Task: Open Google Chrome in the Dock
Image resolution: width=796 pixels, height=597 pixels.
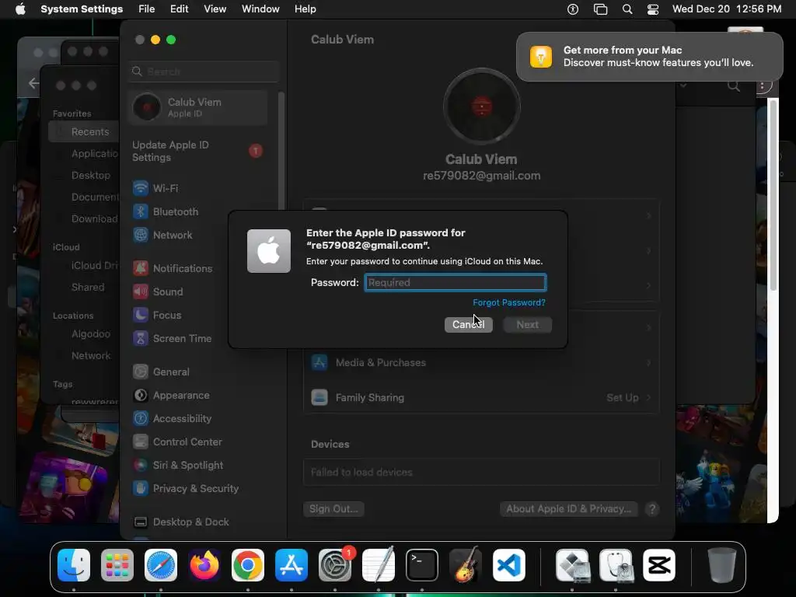Action: pos(248,565)
